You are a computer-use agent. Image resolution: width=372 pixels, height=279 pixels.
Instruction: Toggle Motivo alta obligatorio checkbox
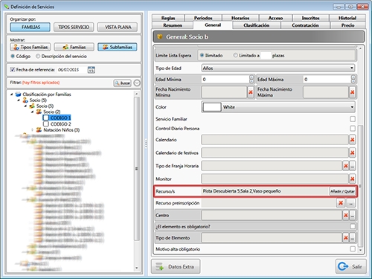353,248
